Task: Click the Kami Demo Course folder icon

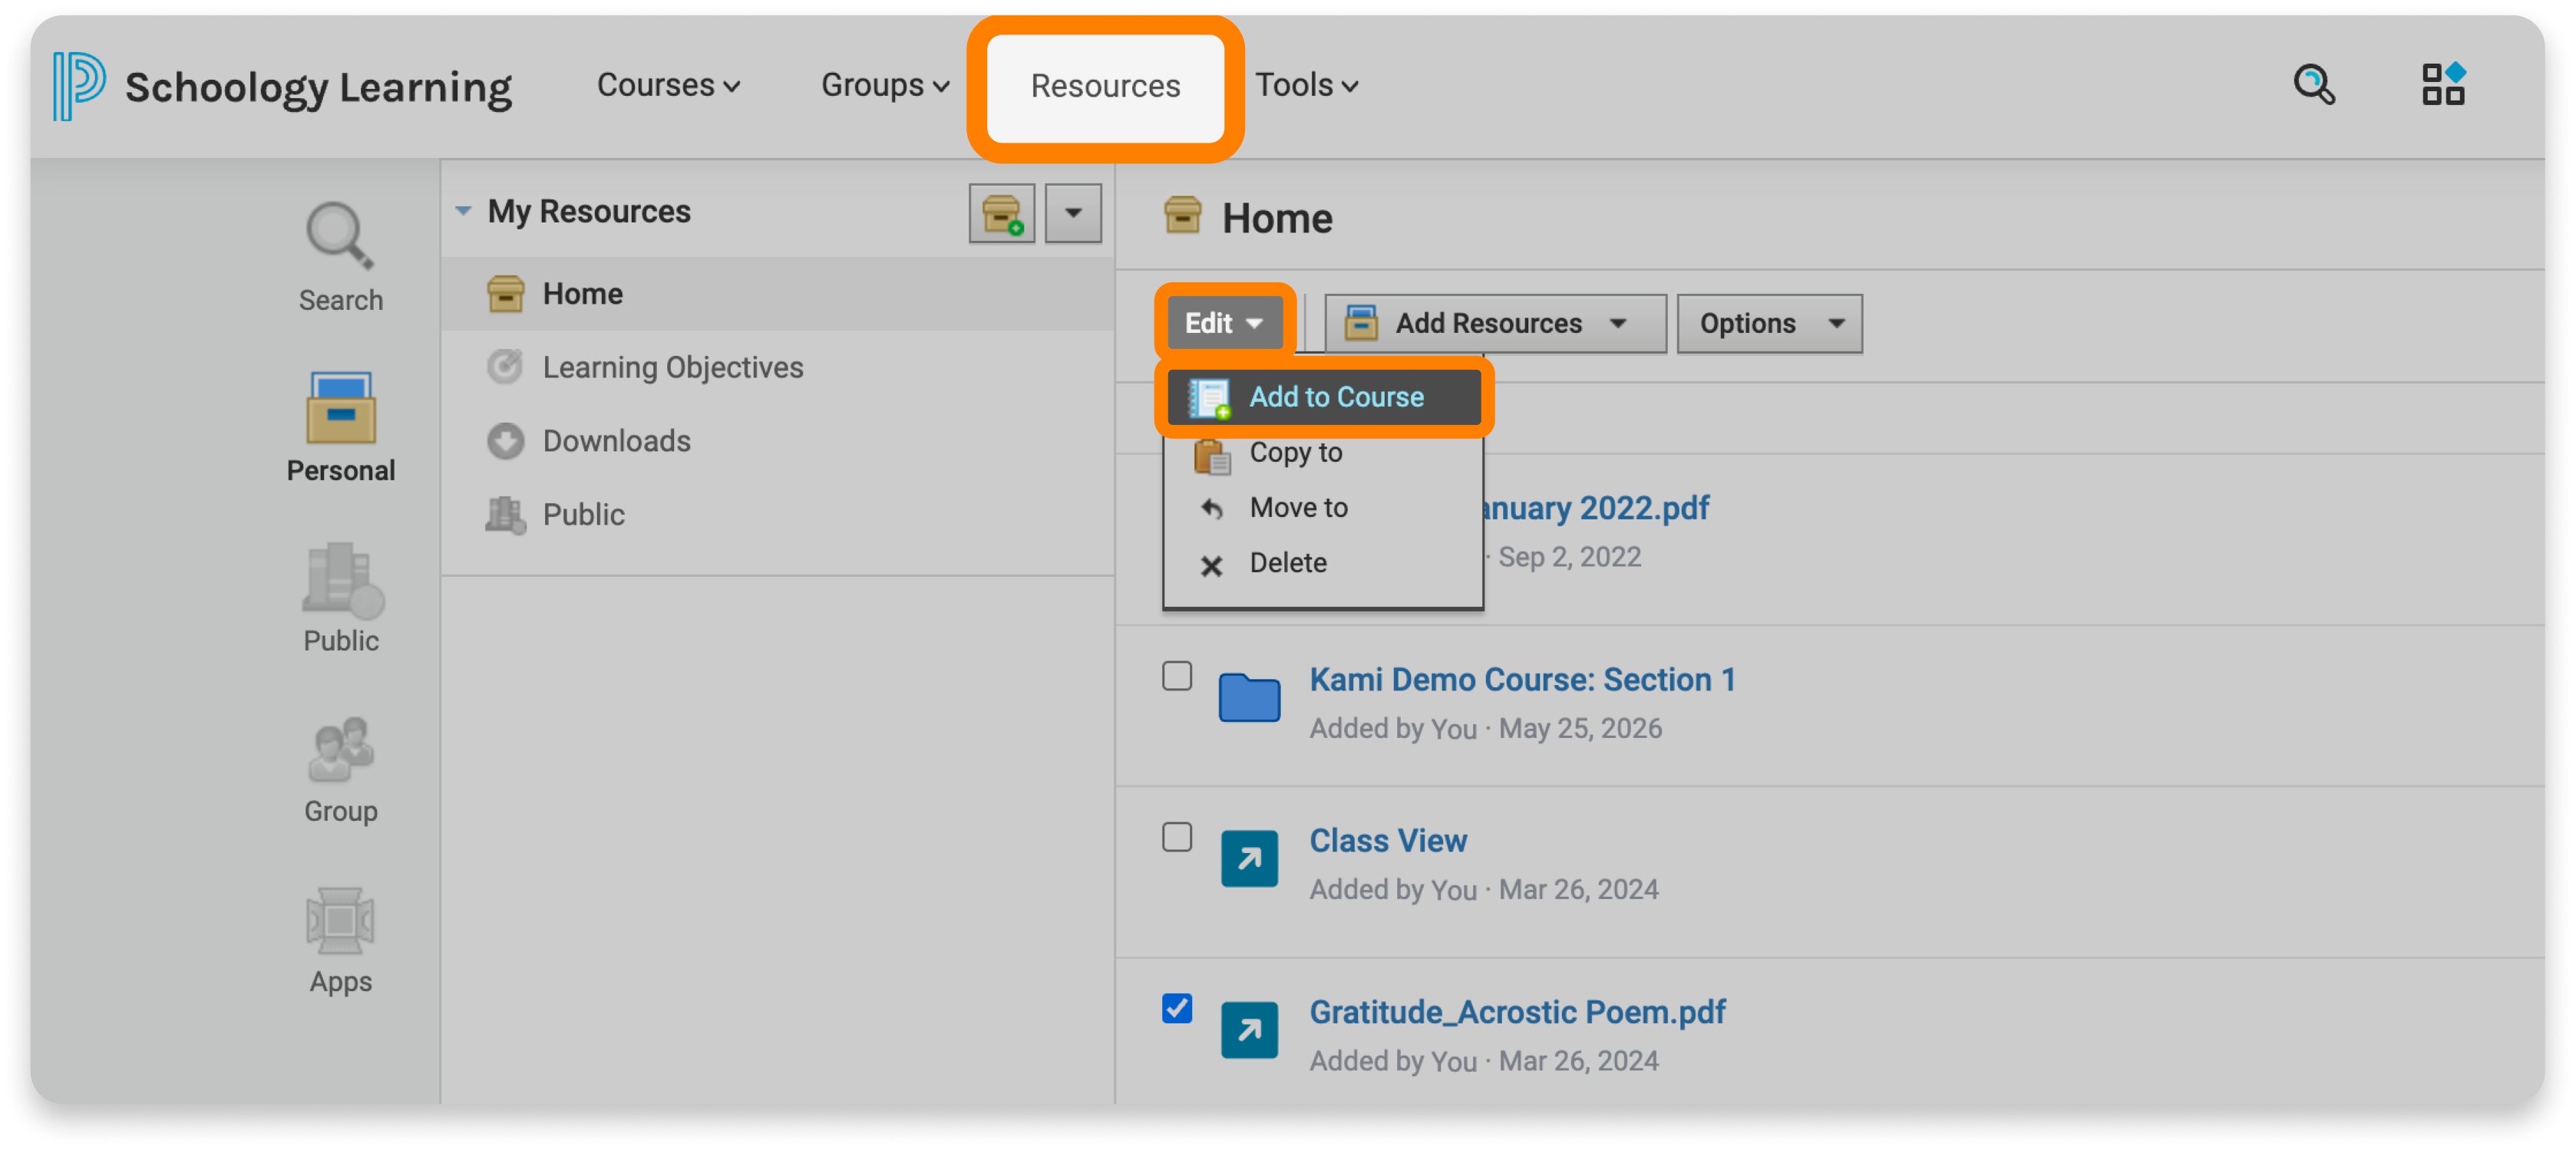Action: tap(1249, 697)
